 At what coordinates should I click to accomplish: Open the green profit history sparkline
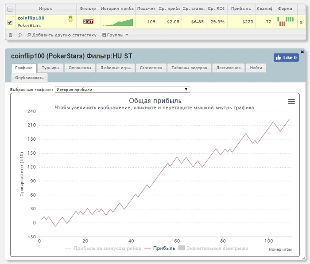point(118,22)
